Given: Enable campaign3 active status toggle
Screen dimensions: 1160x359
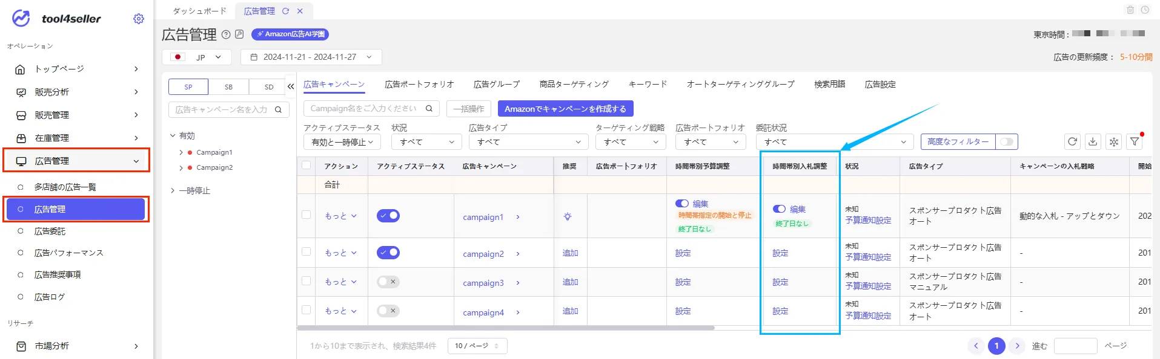Looking at the screenshot, I should (388, 282).
